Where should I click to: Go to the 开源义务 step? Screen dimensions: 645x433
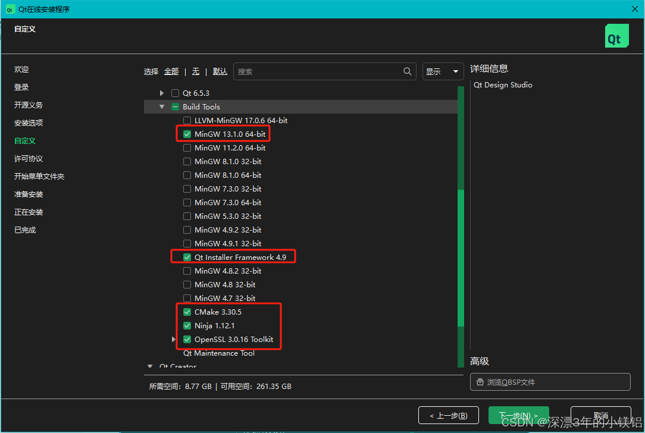[x=29, y=105]
